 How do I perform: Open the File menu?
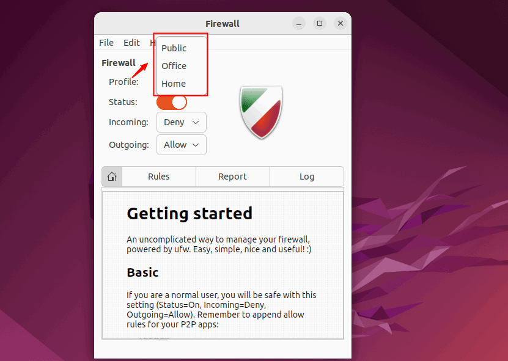pyautogui.click(x=106, y=43)
